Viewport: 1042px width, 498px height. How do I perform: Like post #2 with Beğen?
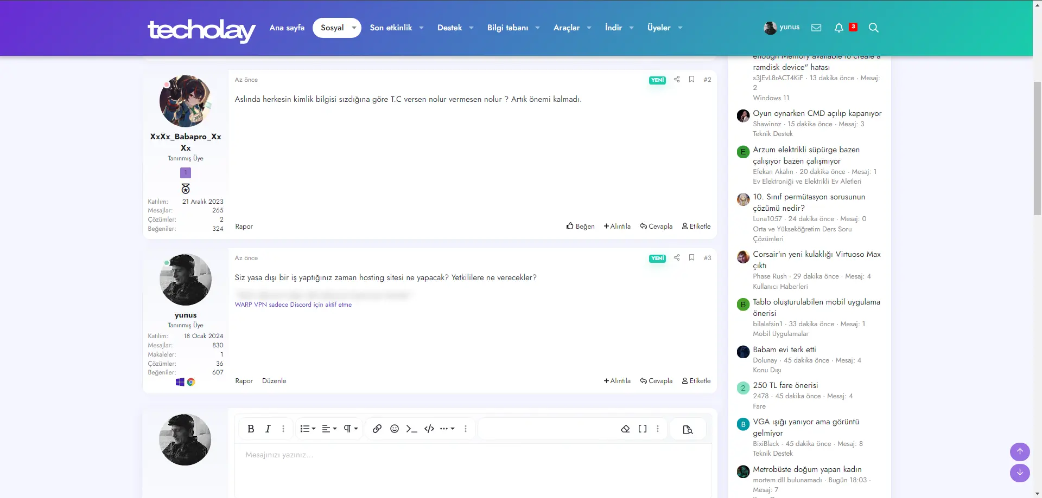point(580,227)
